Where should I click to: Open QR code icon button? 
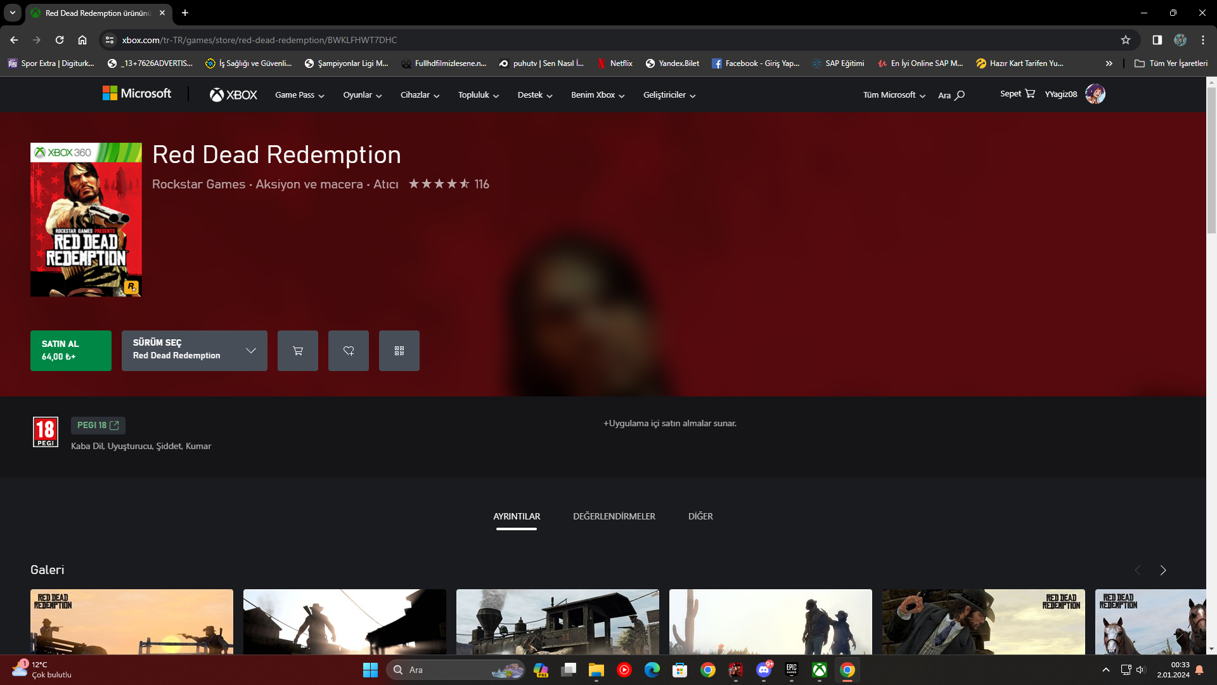[x=399, y=351]
